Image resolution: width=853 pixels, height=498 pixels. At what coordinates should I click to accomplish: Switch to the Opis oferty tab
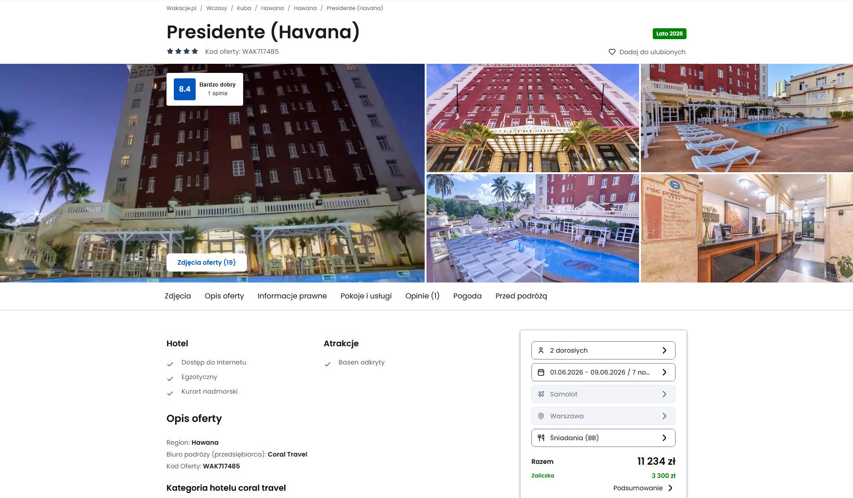coord(224,296)
